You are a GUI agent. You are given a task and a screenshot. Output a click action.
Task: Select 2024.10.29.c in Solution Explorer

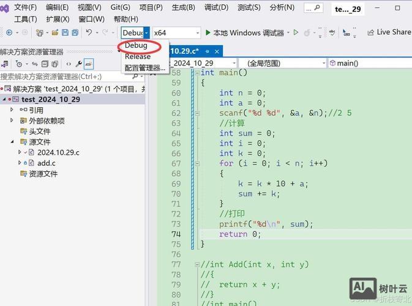[x=58, y=152]
